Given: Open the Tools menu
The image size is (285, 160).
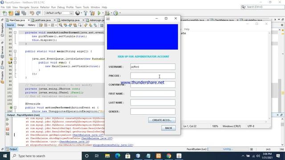Looking at the screenshot, I should 86,7.
